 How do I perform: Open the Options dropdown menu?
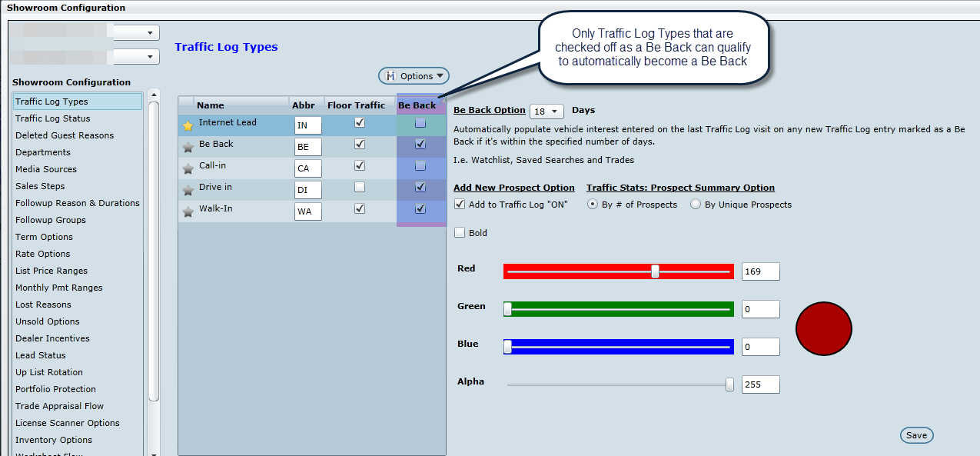[414, 76]
